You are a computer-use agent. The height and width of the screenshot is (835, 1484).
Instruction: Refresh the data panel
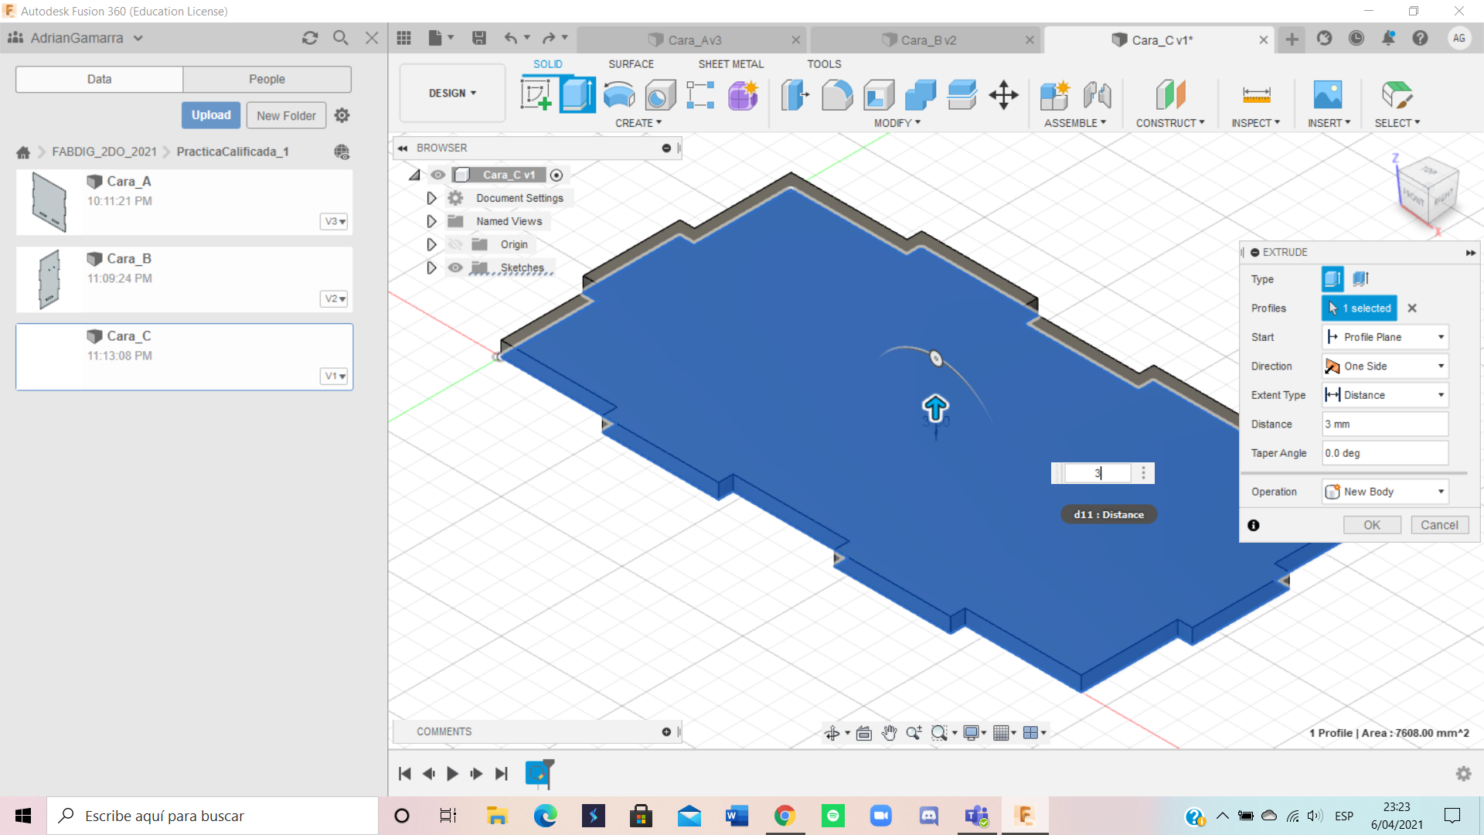click(x=310, y=38)
